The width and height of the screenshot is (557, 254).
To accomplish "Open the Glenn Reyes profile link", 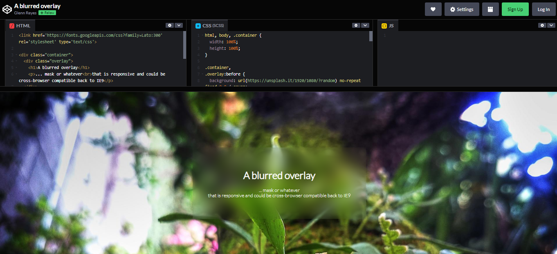I will coord(25,13).
